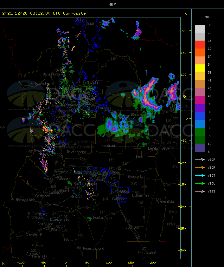Click the -100 tick on horizontal axis
Image resolution: width=224 pixels, height=267 pixels.
[21, 263]
